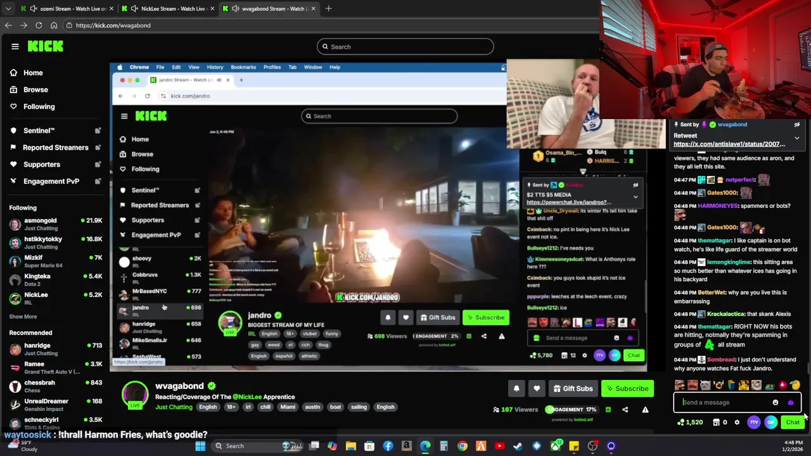
Task: Open chat settings gear
Action: click(737, 422)
